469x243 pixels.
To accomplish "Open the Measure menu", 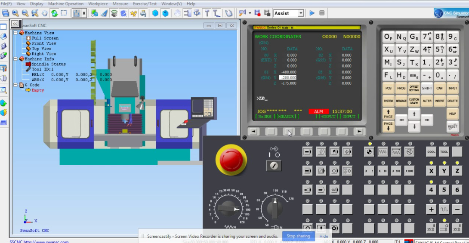I will pyautogui.click(x=120, y=3).
